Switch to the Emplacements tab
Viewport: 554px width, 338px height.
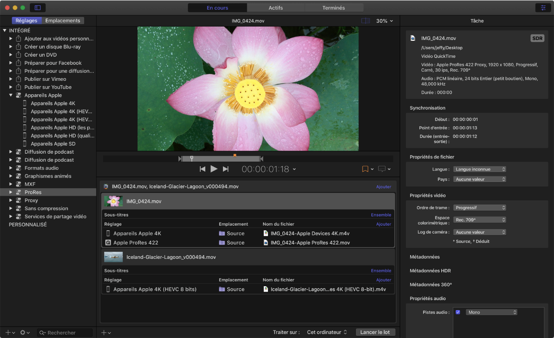coord(63,21)
